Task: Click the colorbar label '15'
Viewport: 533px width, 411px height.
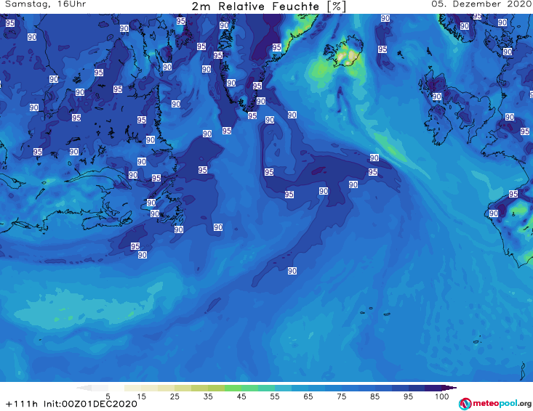Action: [141, 396]
